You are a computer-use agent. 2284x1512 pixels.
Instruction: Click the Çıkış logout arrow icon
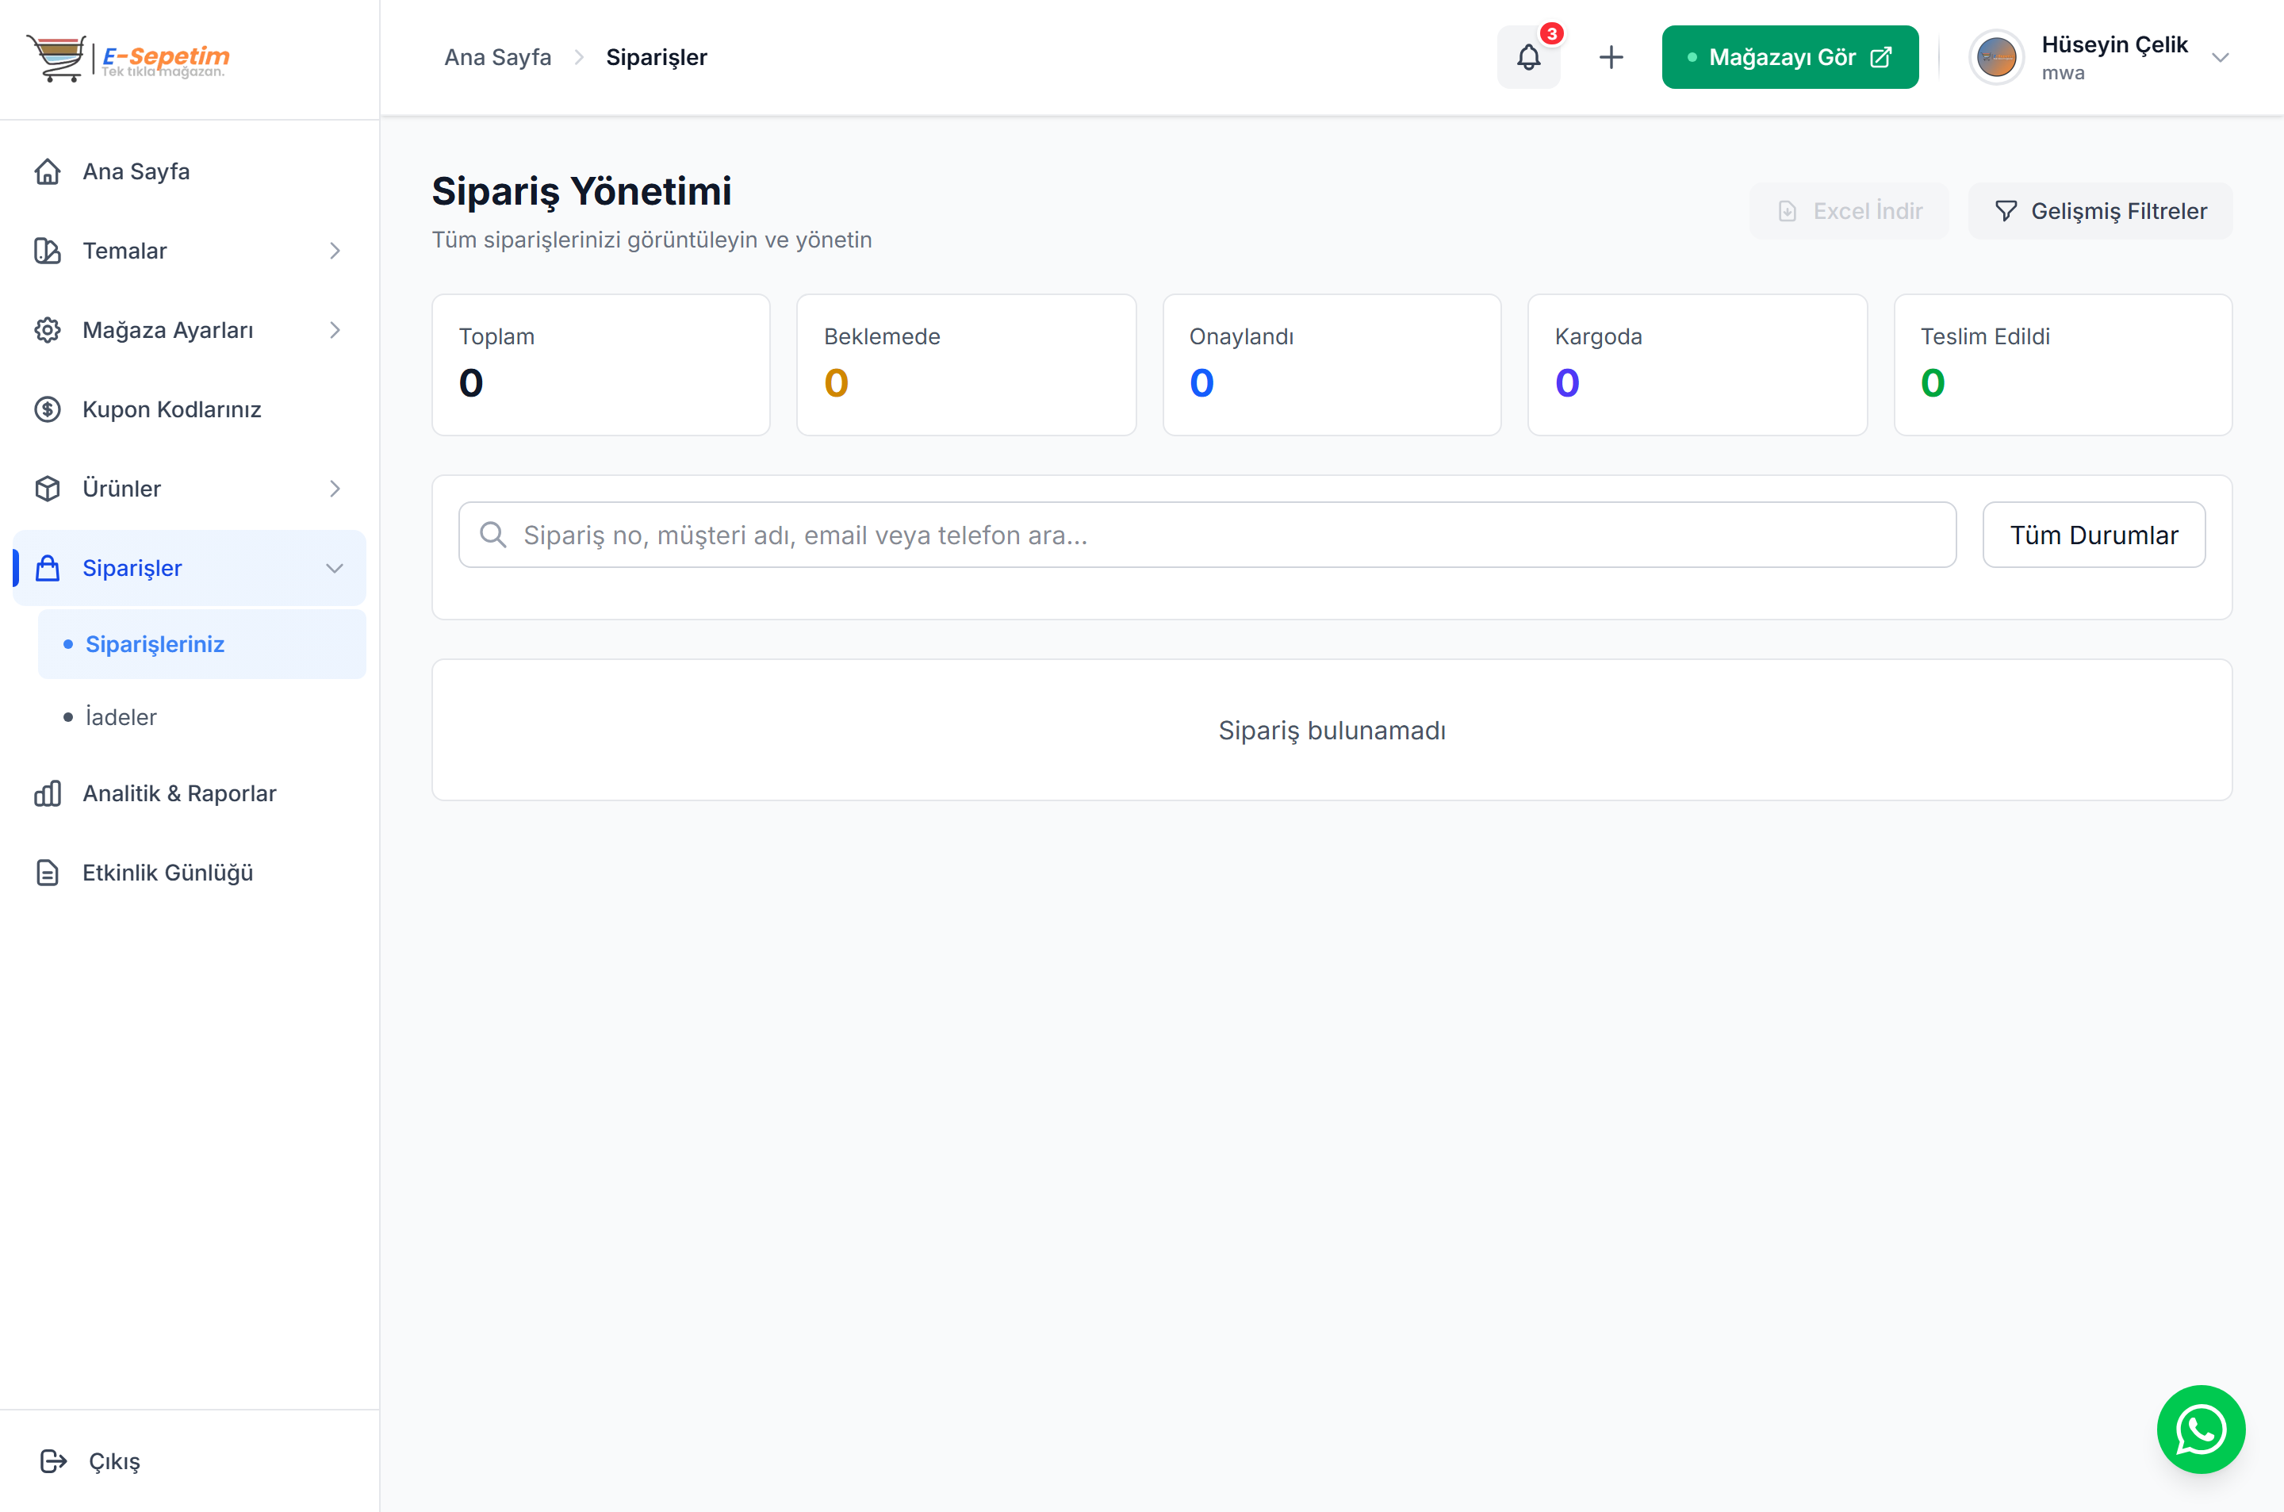(54, 1461)
